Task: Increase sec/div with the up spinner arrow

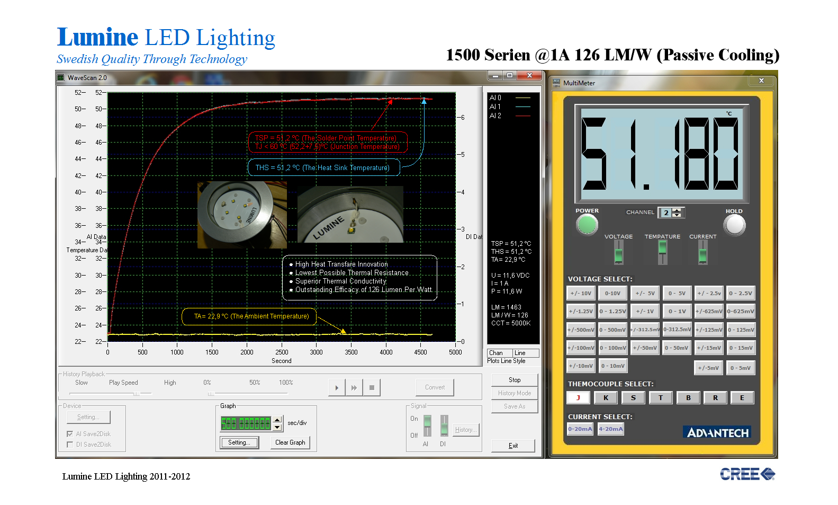Action: coord(277,420)
